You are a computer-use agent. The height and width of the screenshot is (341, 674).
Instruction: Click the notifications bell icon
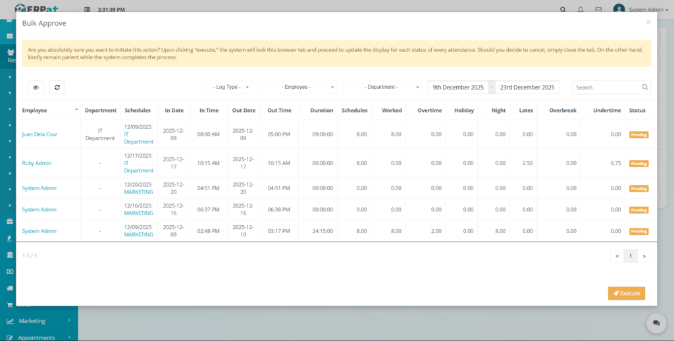pyautogui.click(x=581, y=10)
